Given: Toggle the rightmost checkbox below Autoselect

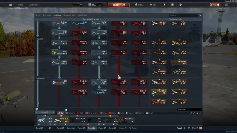Looking at the screenshot, I should (200, 113).
